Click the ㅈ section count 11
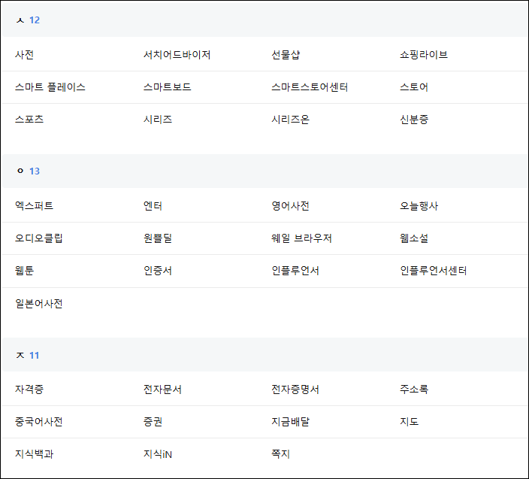 point(34,356)
